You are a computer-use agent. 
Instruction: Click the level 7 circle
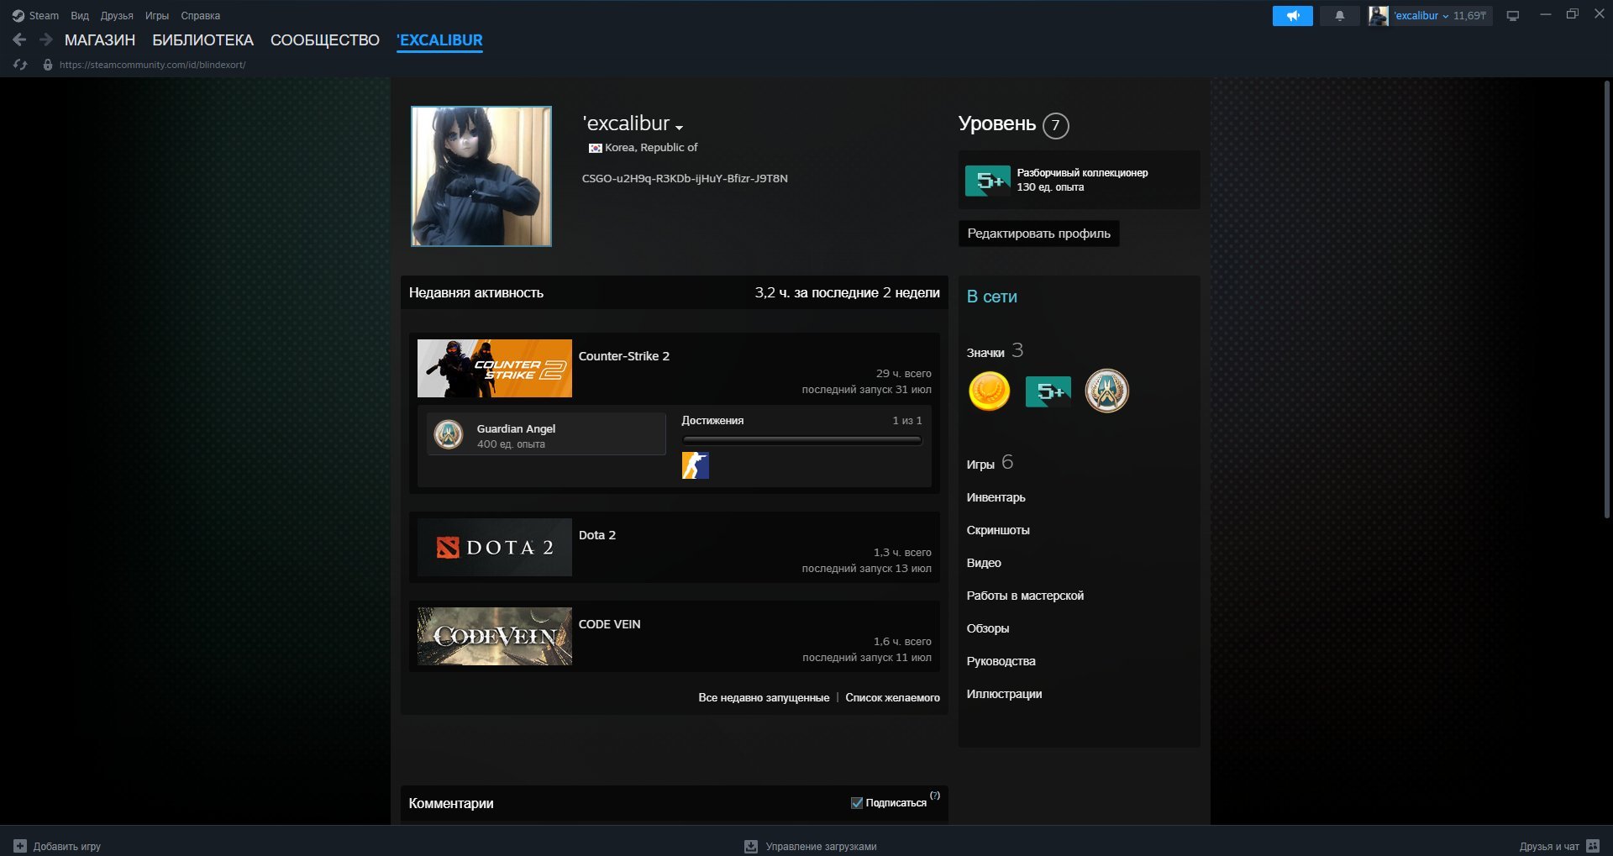(1056, 125)
